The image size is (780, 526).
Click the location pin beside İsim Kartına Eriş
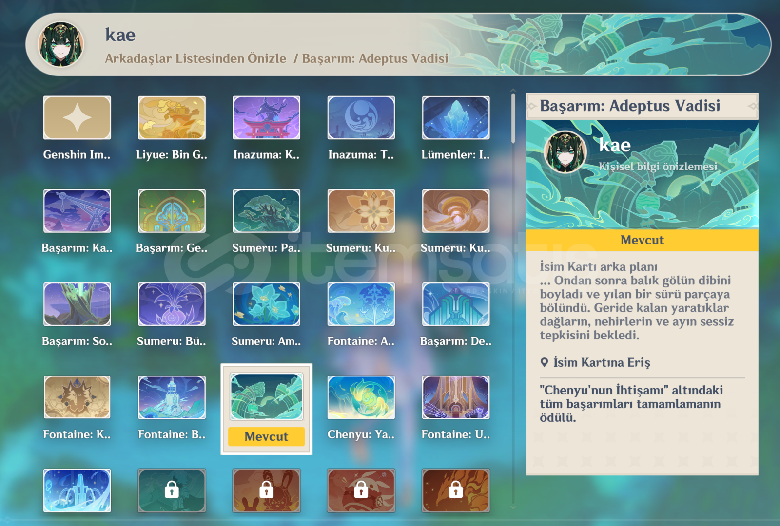click(x=545, y=362)
